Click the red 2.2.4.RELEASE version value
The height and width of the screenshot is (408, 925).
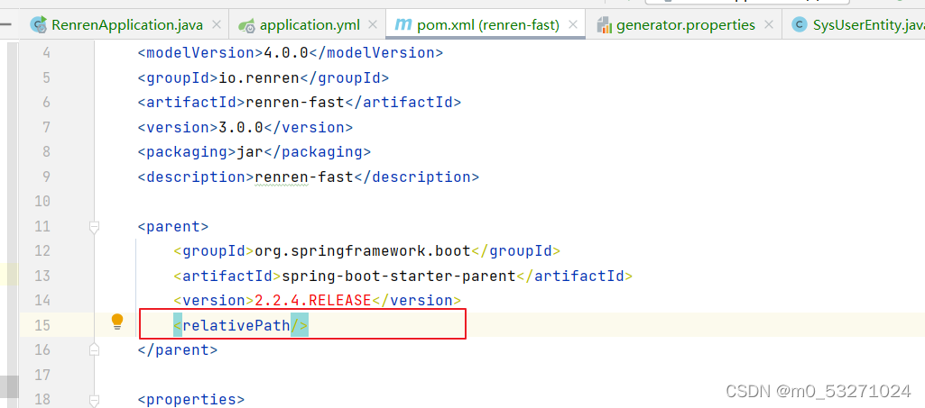tap(312, 300)
